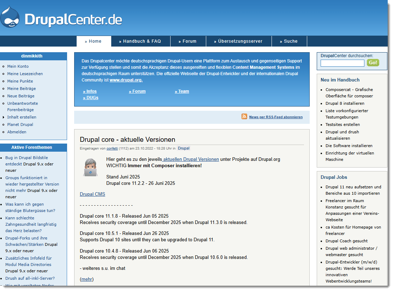The width and height of the screenshot is (393, 291).
Task: Open aktuellen Drupal Versionen link
Action: point(190,159)
